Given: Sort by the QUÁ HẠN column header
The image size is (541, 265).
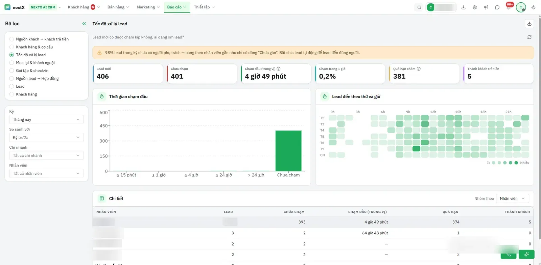Looking at the screenshot, I should (450, 212).
